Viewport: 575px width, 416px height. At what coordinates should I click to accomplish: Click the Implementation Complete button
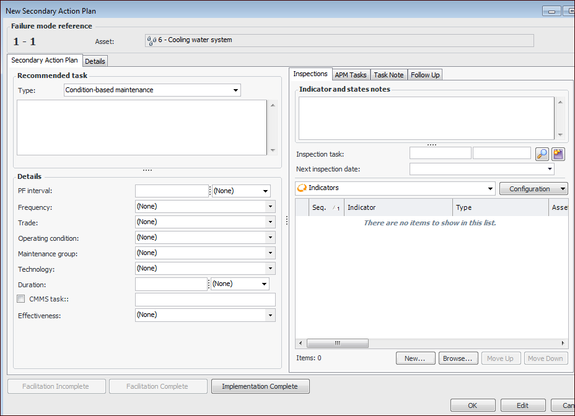260,386
